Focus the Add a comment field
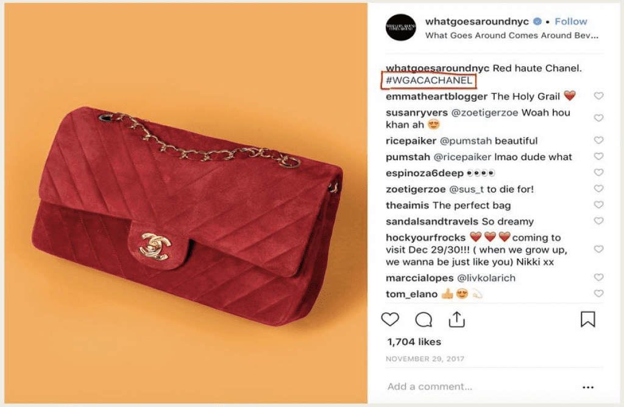This screenshot has width=624, height=407. tap(430, 387)
